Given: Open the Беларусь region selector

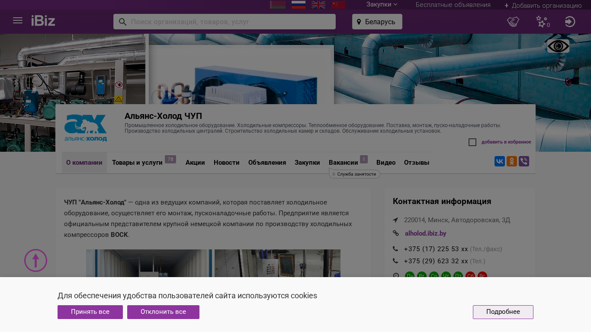Looking at the screenshot, I should [377, 22].
